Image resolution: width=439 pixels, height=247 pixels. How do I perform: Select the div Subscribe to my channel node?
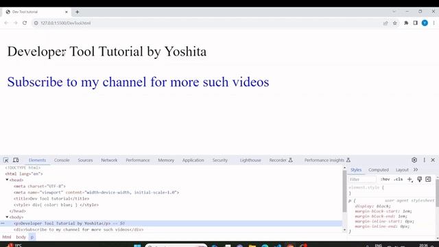point(78,230)
